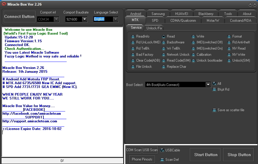Click the Connect Button
The width and height of the screenshot is (258, 164).
tap(19, 16)
